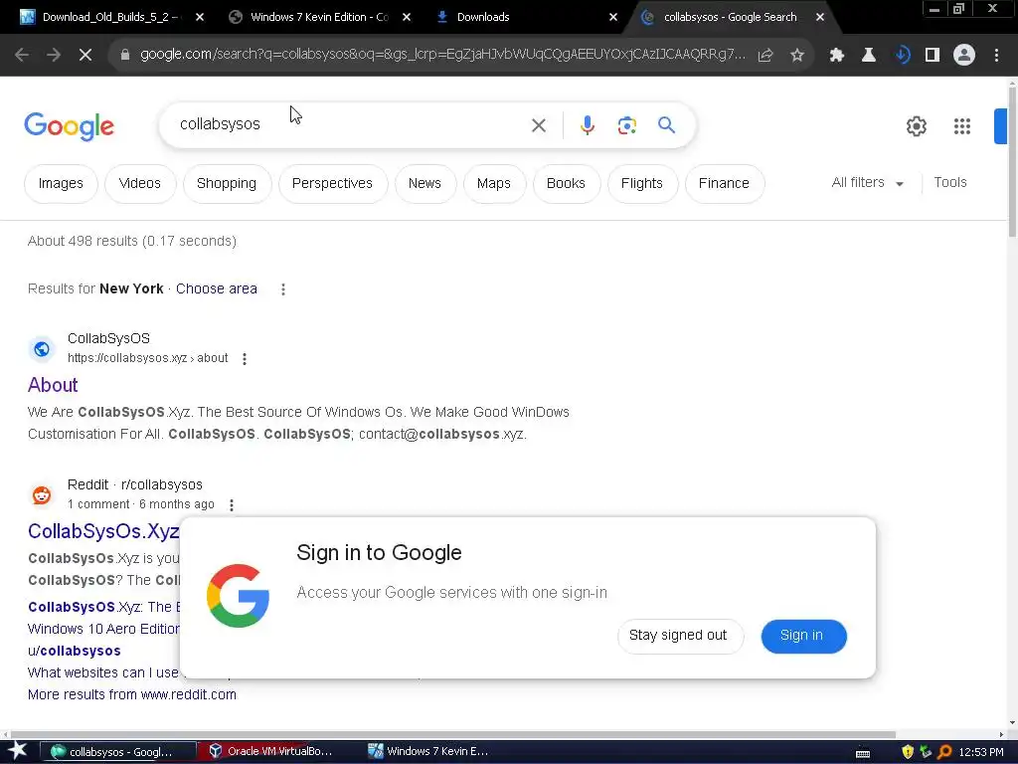Click the blue Sign in button

[x=803, y=636]
